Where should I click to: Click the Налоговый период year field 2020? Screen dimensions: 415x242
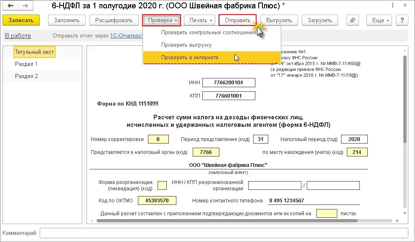354,139
